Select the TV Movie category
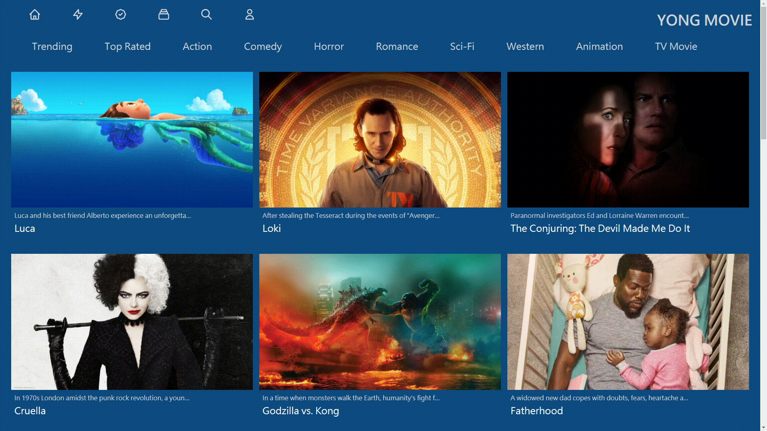Screen dimensions: 767x431 click(x=676, y=46)
